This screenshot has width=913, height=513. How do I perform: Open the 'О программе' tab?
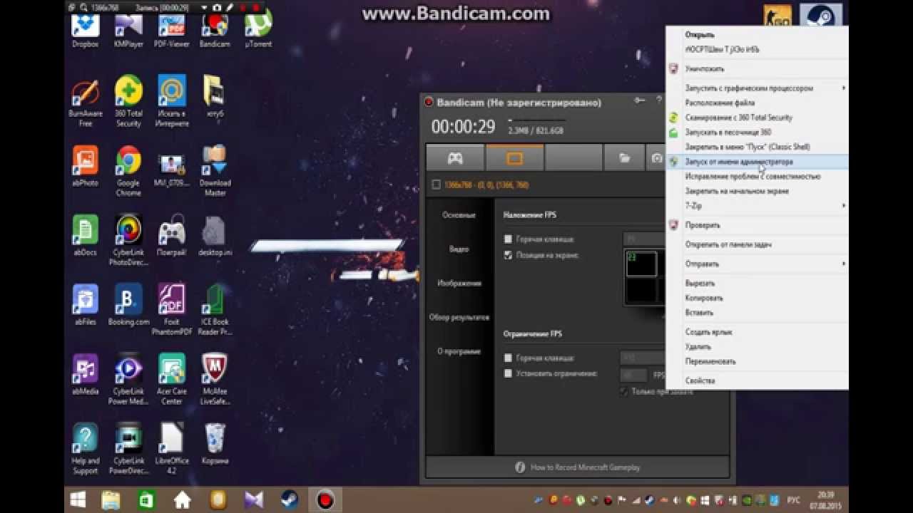[x=459, y=351]
